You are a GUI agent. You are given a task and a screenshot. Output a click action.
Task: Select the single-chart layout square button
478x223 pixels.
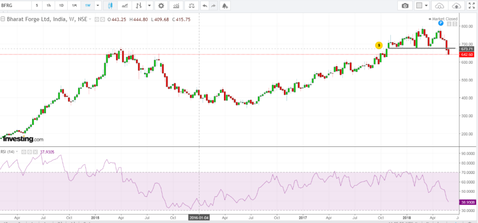coord(419,6)
